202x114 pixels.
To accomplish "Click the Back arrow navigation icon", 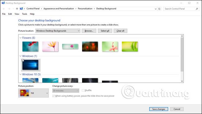I will coord(4,9).
